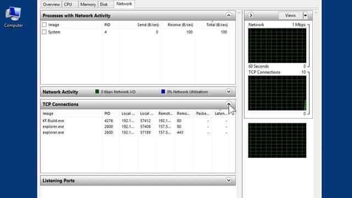Click the TCP Connections graph
The height and width of the screenshot is (198, 352).
point(277,93)
